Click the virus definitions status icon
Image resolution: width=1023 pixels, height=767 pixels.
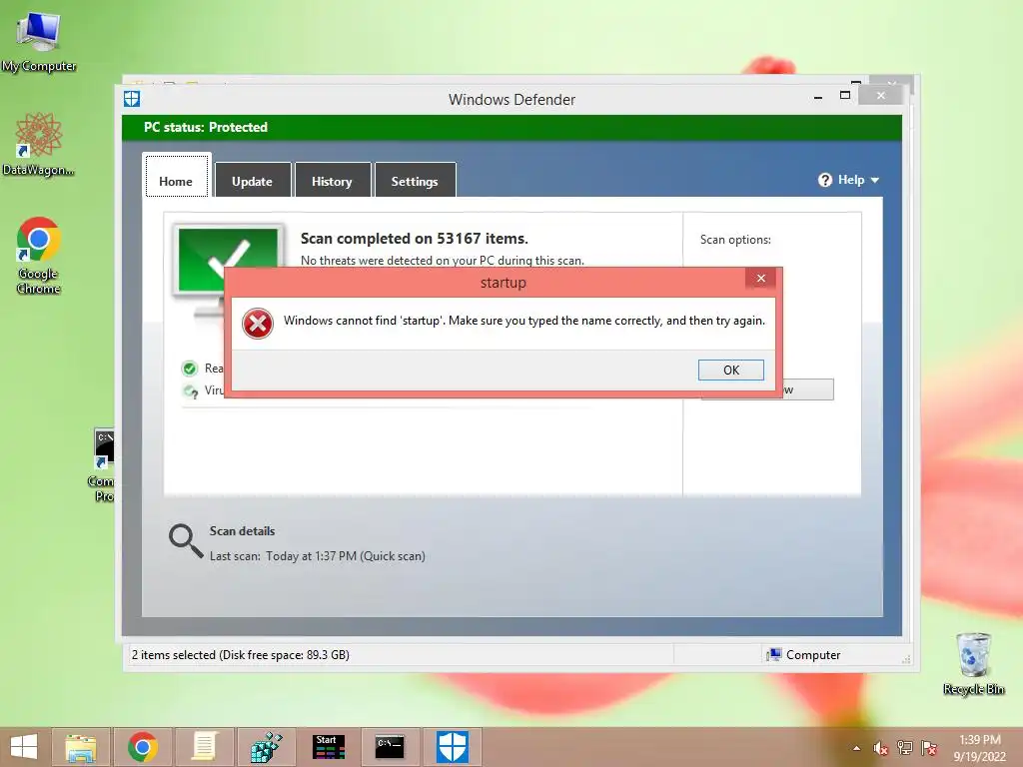pos(191,390)
